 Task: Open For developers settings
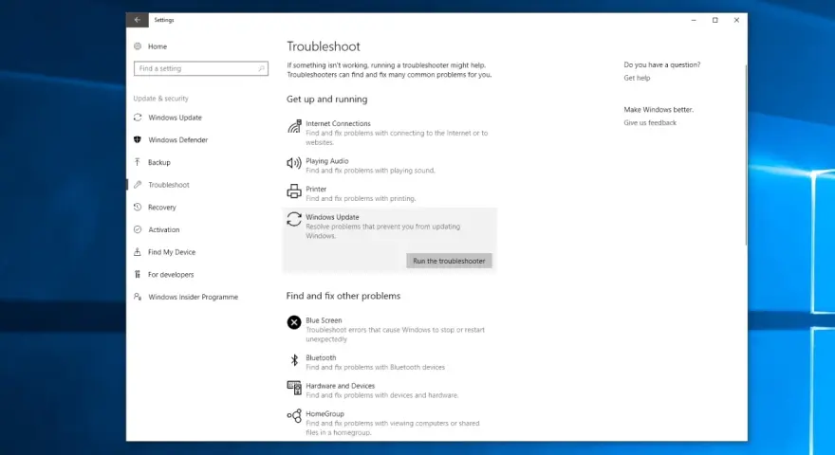171,275
